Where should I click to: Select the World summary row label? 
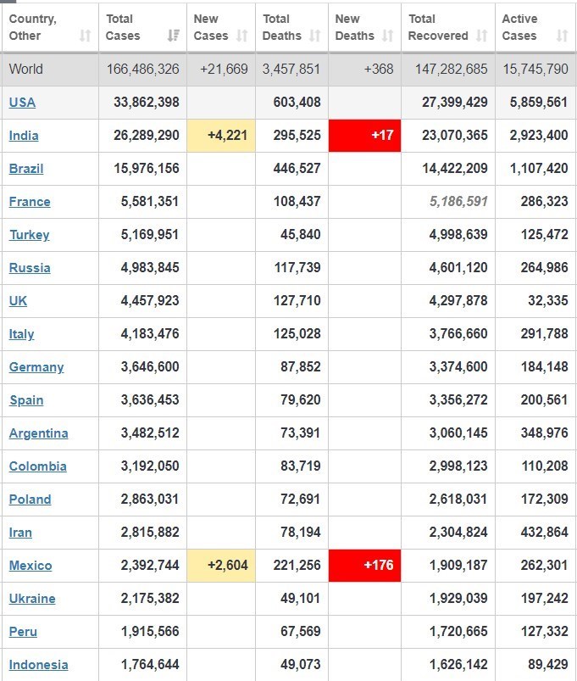coord(25,70)
